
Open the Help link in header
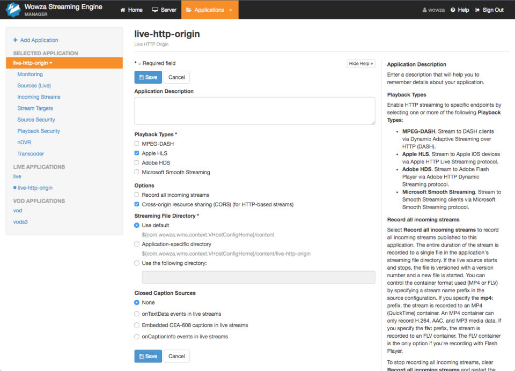[460, 10]
